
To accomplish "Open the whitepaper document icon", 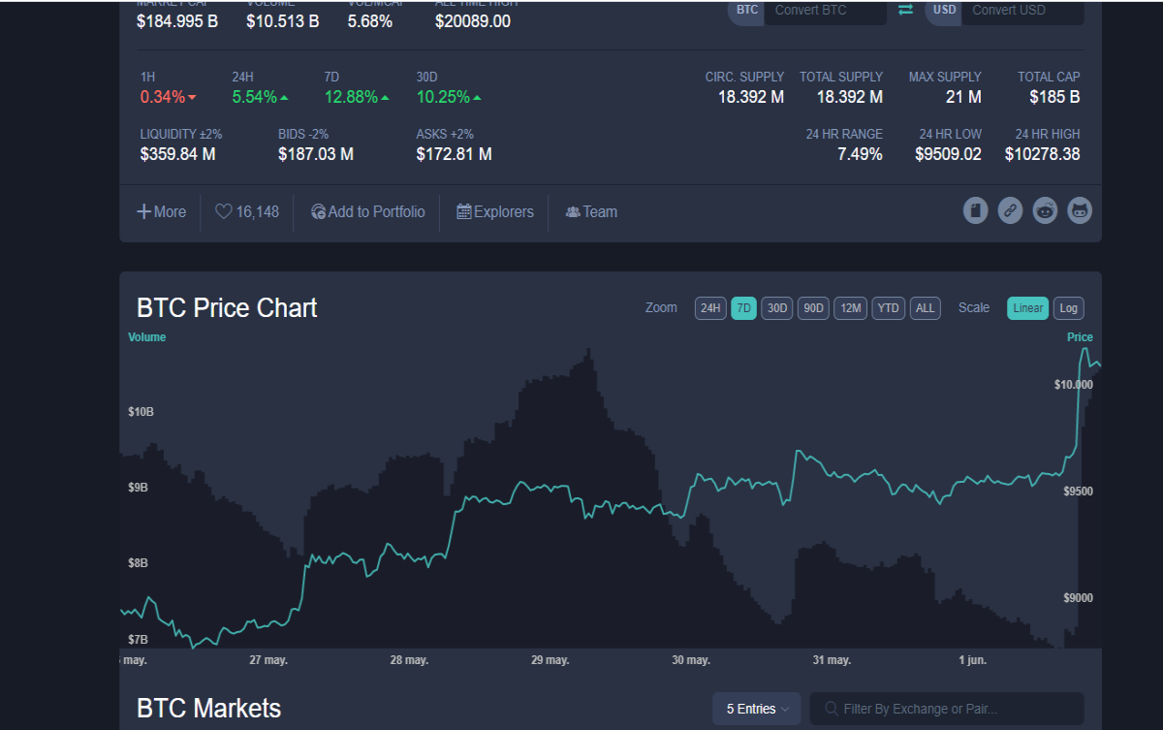I will click(x=976, y=210).
